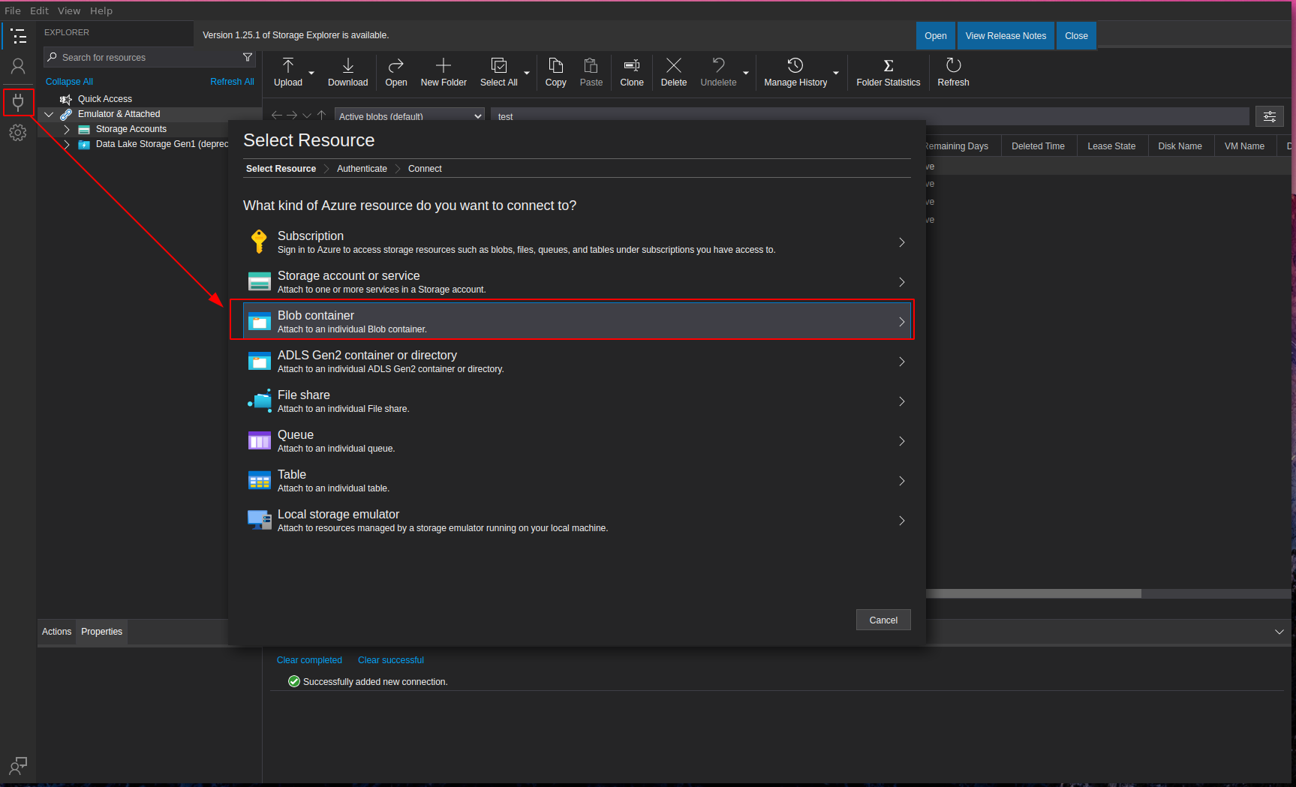Open the View menu
The height and width of the screenshot is (787, 1296).
(x=69, y=11)
